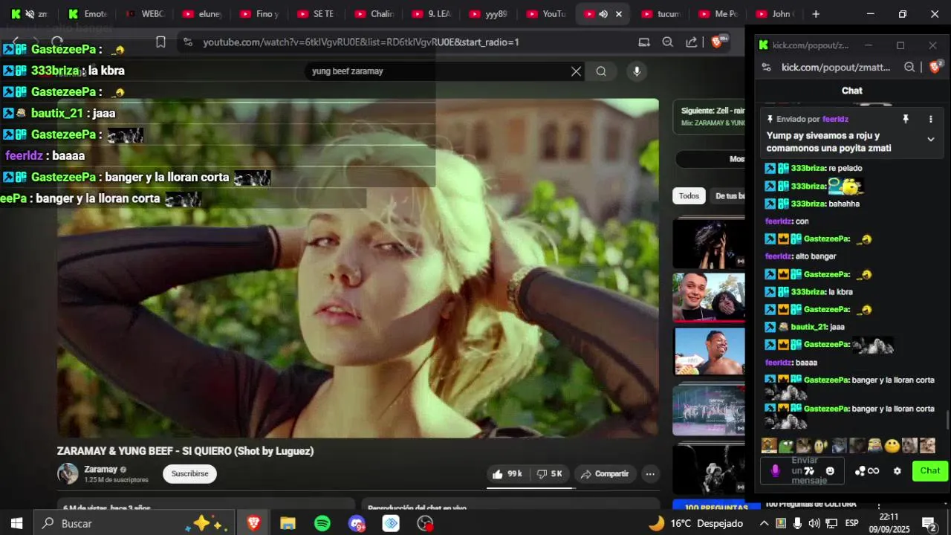
Task: Open more actions menu under the video
Action: tap(650, 474)
